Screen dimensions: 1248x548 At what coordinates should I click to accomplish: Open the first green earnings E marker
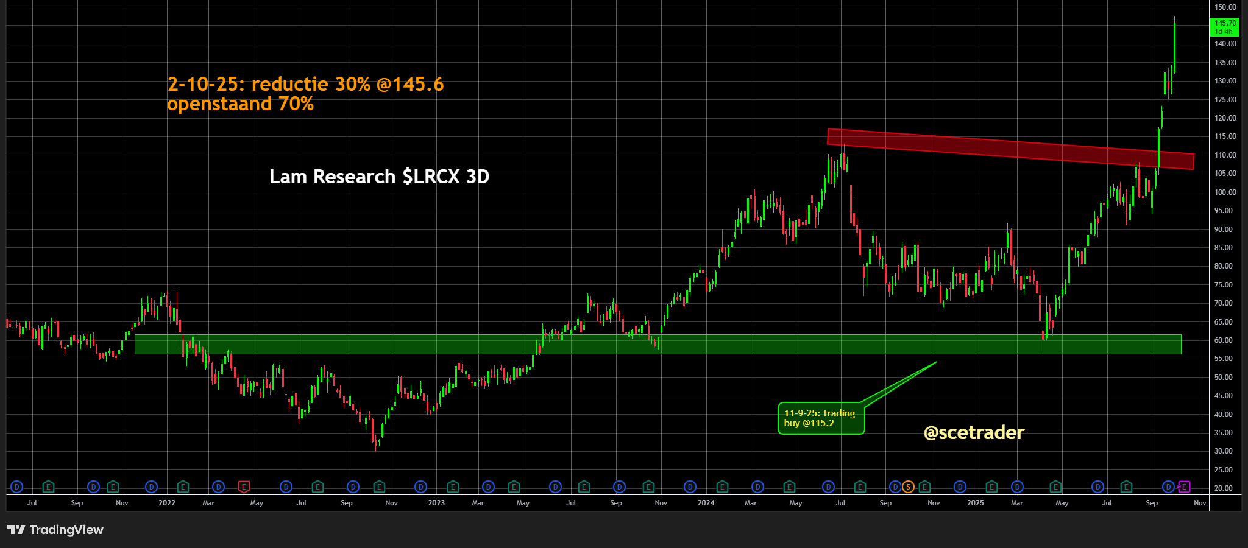click(48, 487)
